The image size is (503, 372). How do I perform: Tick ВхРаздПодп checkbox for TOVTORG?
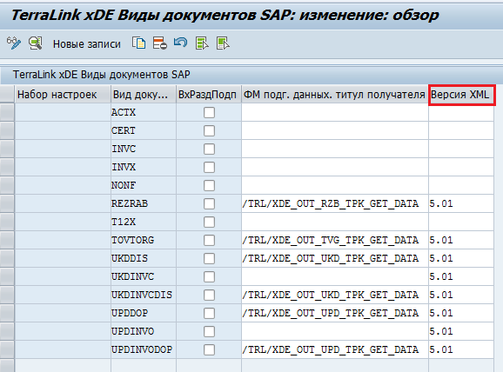pyautogui.click(x=209, y=240)
